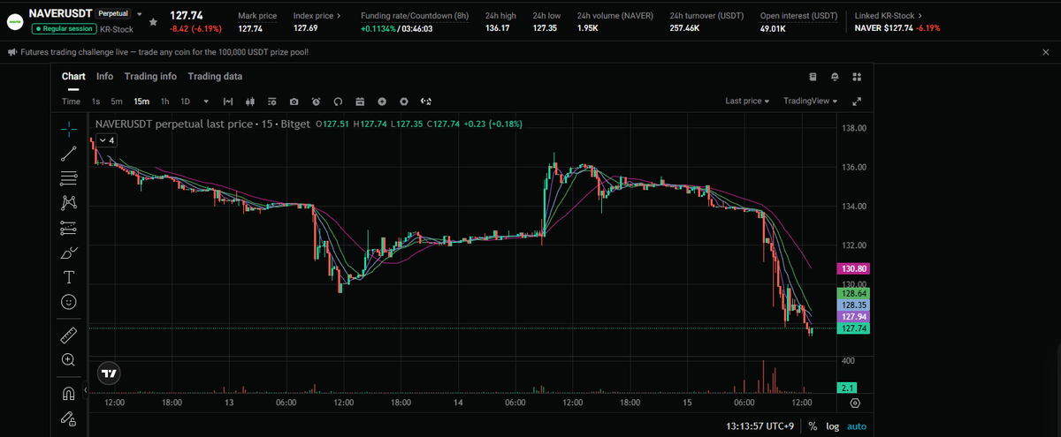Expand the collapsed indicators legend showing 4

click(106, 140)
